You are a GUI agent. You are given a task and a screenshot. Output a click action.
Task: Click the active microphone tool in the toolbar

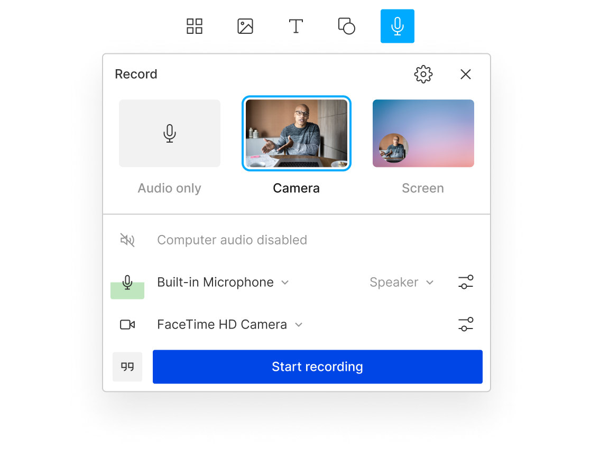pos(398,26)
